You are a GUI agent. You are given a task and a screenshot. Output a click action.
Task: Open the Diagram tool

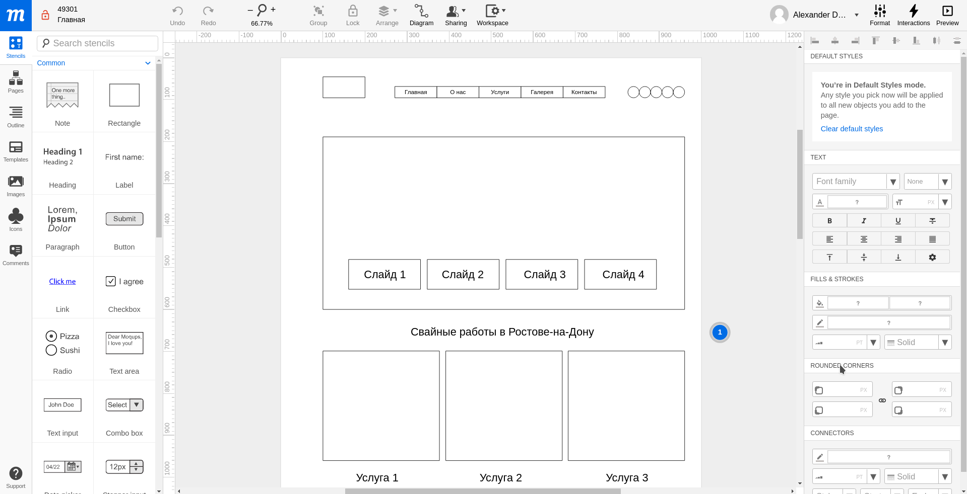[x=421, y=16]
